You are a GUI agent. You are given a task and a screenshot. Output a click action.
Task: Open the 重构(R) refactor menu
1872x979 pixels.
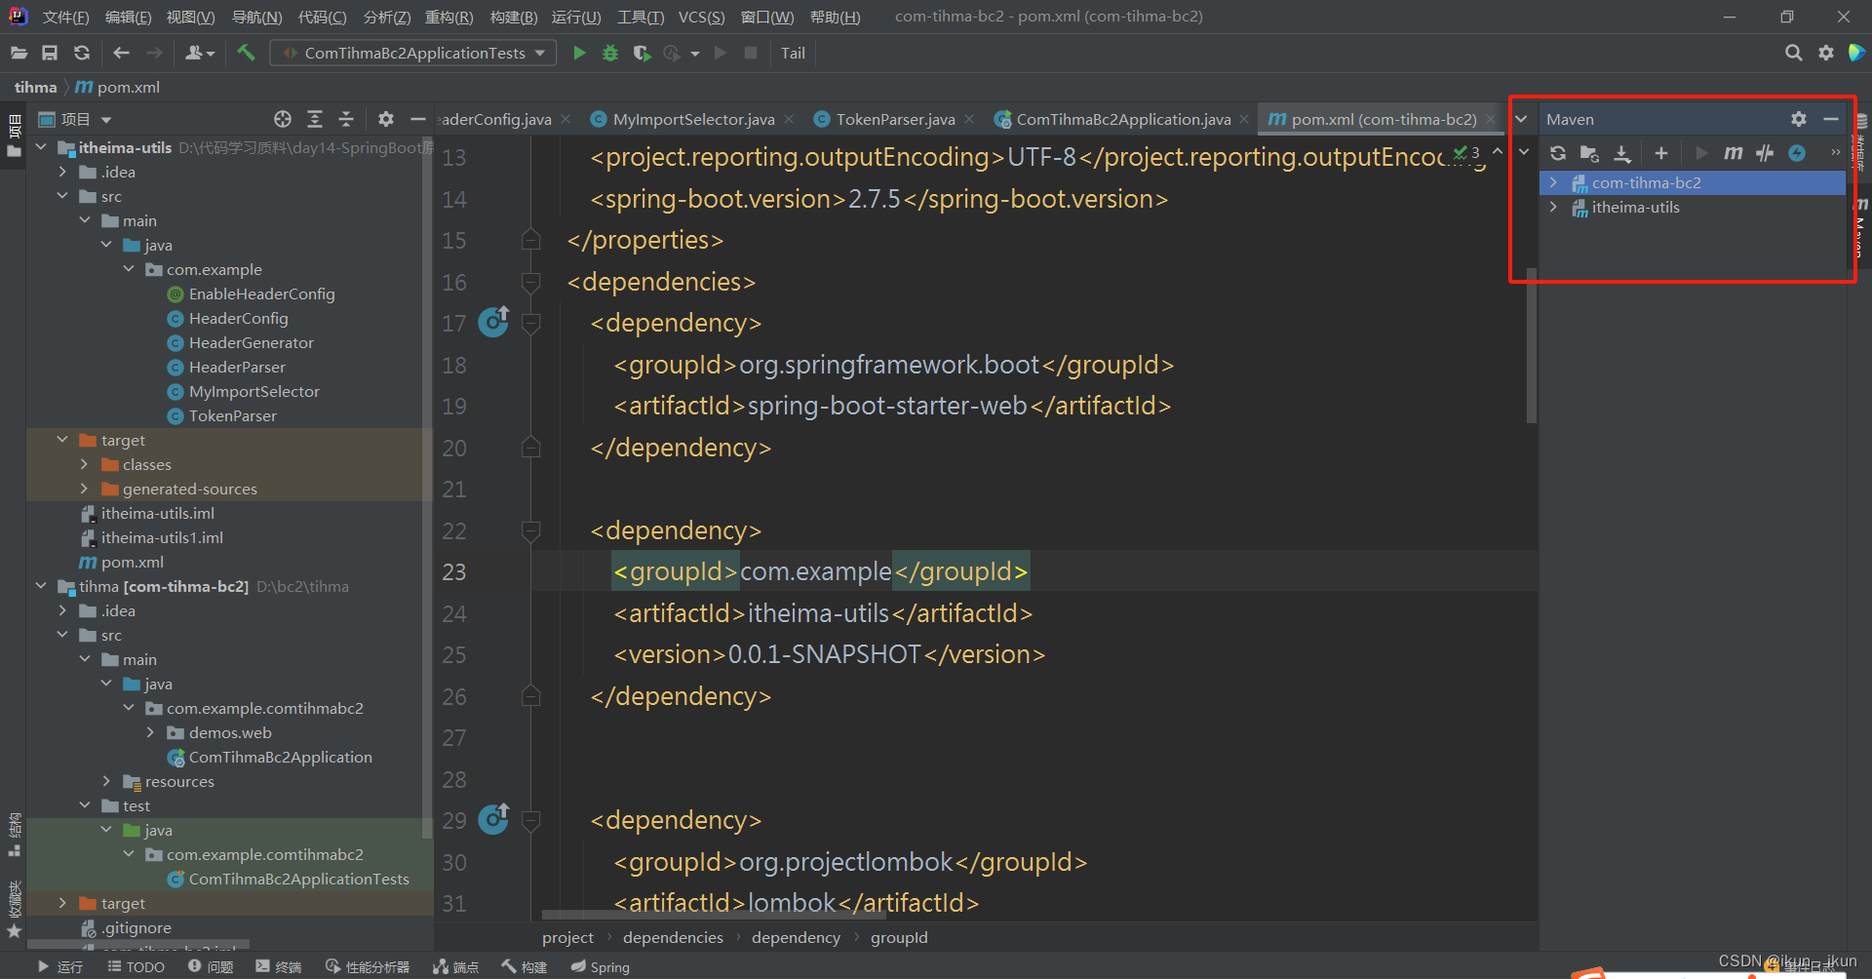448,17
